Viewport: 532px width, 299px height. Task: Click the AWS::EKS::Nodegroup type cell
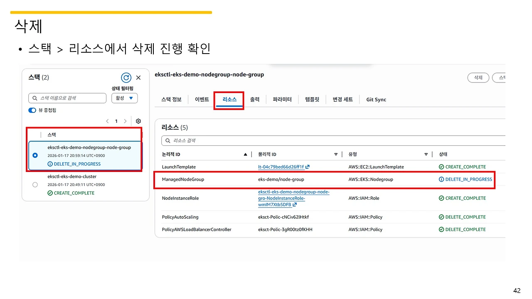(371, 179)
